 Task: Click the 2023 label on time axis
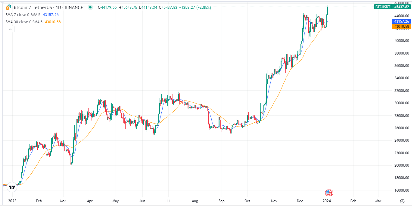(12, 201)
